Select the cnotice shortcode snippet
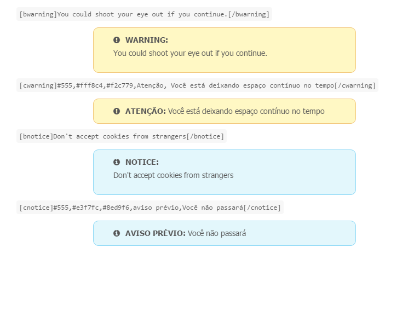The image size is (414, 311). tap(150, 208)
